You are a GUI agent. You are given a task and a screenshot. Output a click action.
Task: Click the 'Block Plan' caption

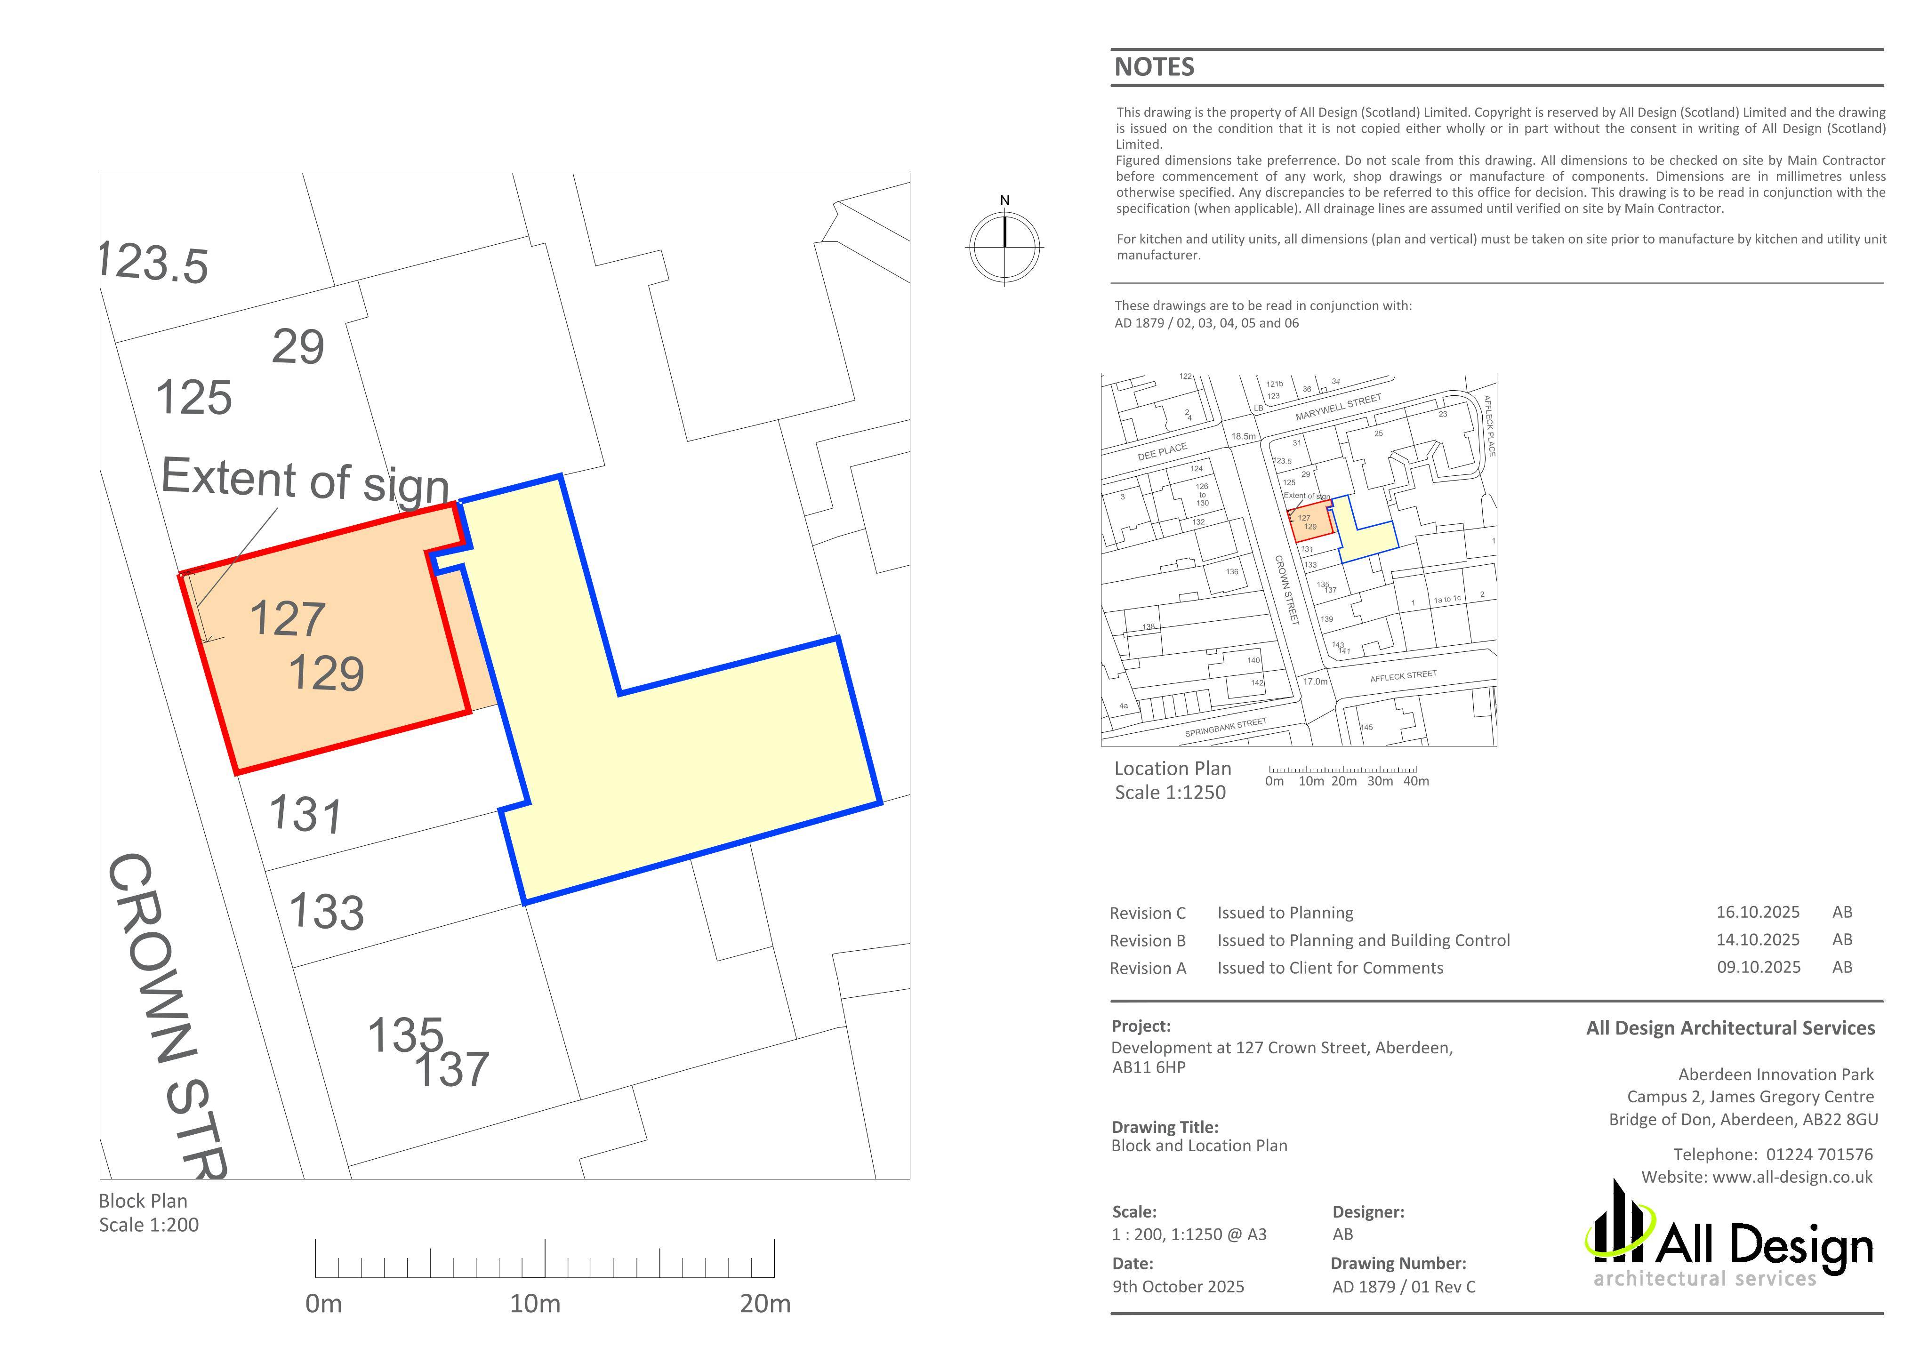(143, 1201)
